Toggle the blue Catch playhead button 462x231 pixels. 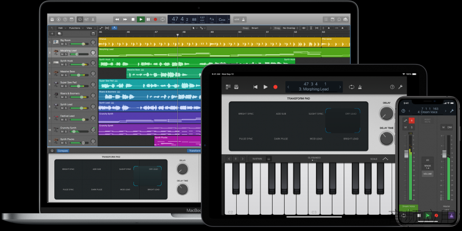(114, 28)
